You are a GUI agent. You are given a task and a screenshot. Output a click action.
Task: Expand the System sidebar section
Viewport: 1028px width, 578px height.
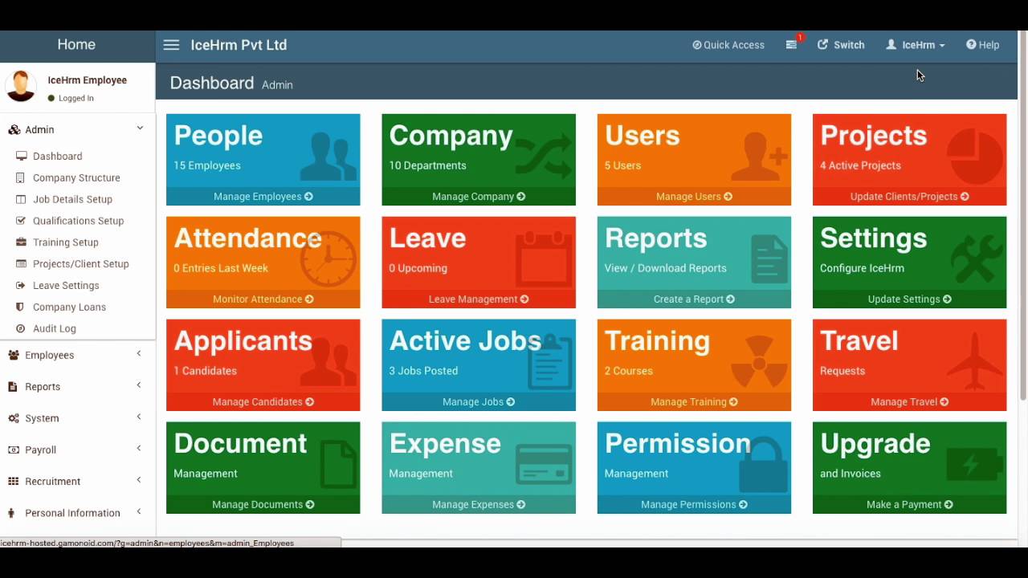[78, 418]
